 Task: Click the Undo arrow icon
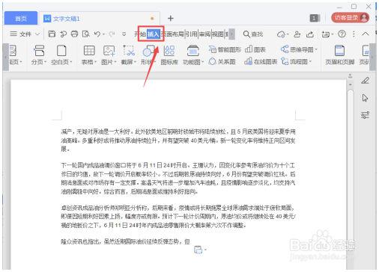click(97, 34)
